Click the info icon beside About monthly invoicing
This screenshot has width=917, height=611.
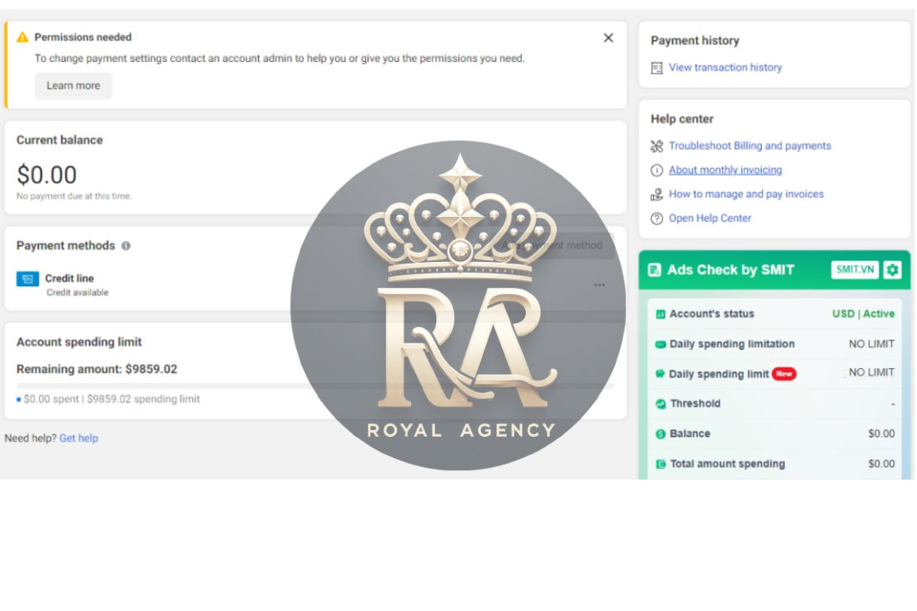tap(656, 170)
